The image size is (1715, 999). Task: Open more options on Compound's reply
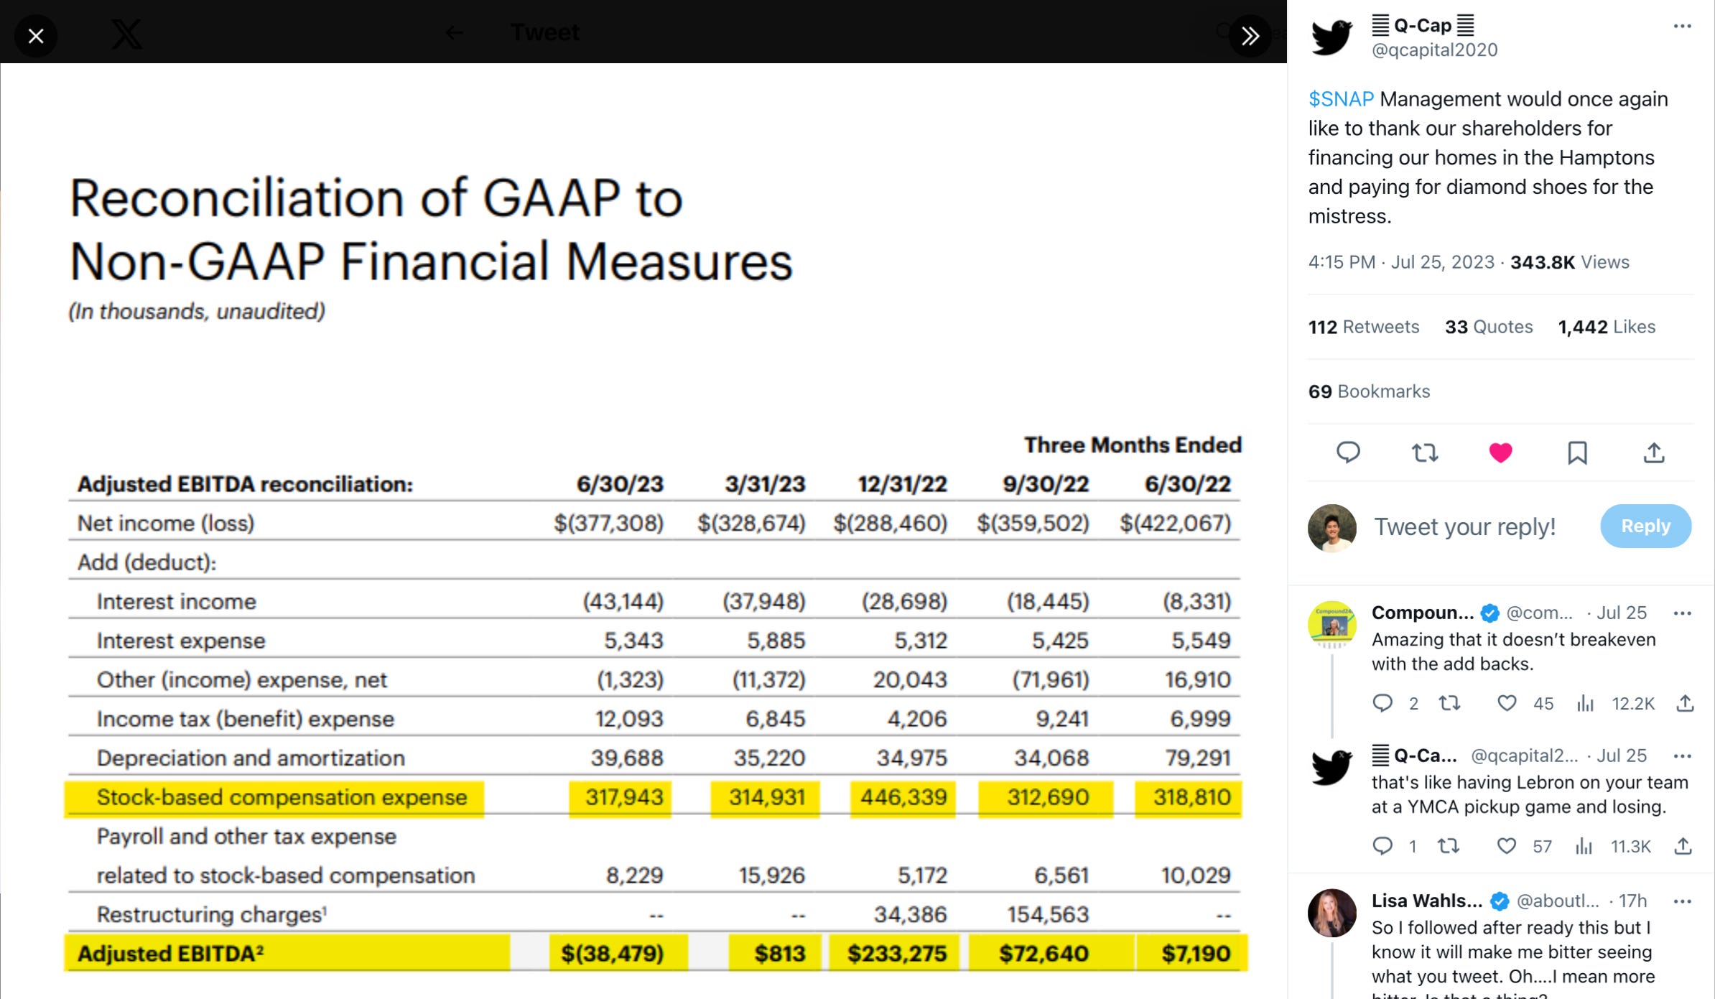click(1682, 613)
